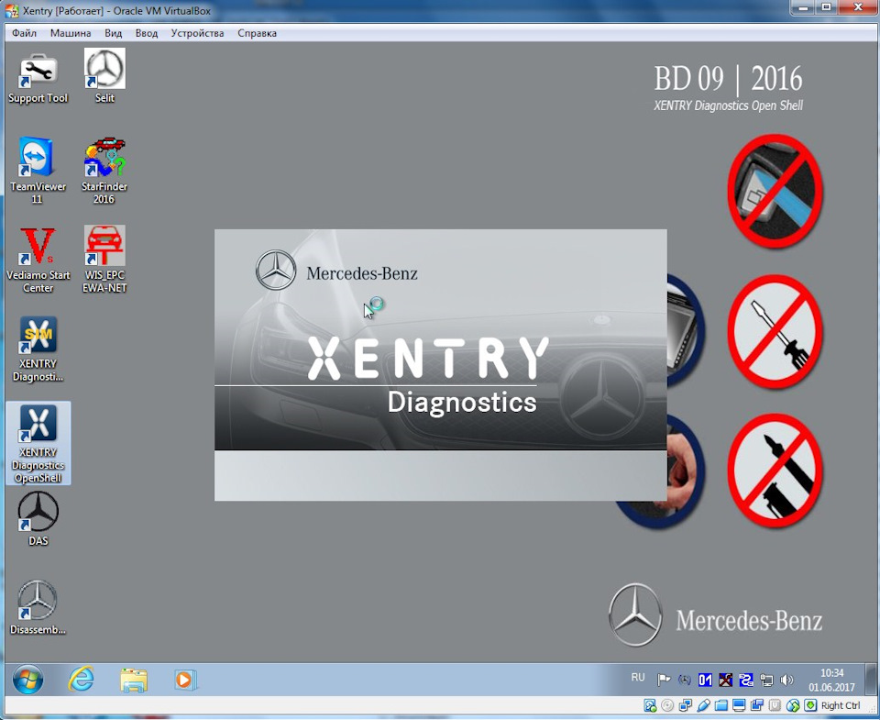Open the volume speaker tray icon

786,681
